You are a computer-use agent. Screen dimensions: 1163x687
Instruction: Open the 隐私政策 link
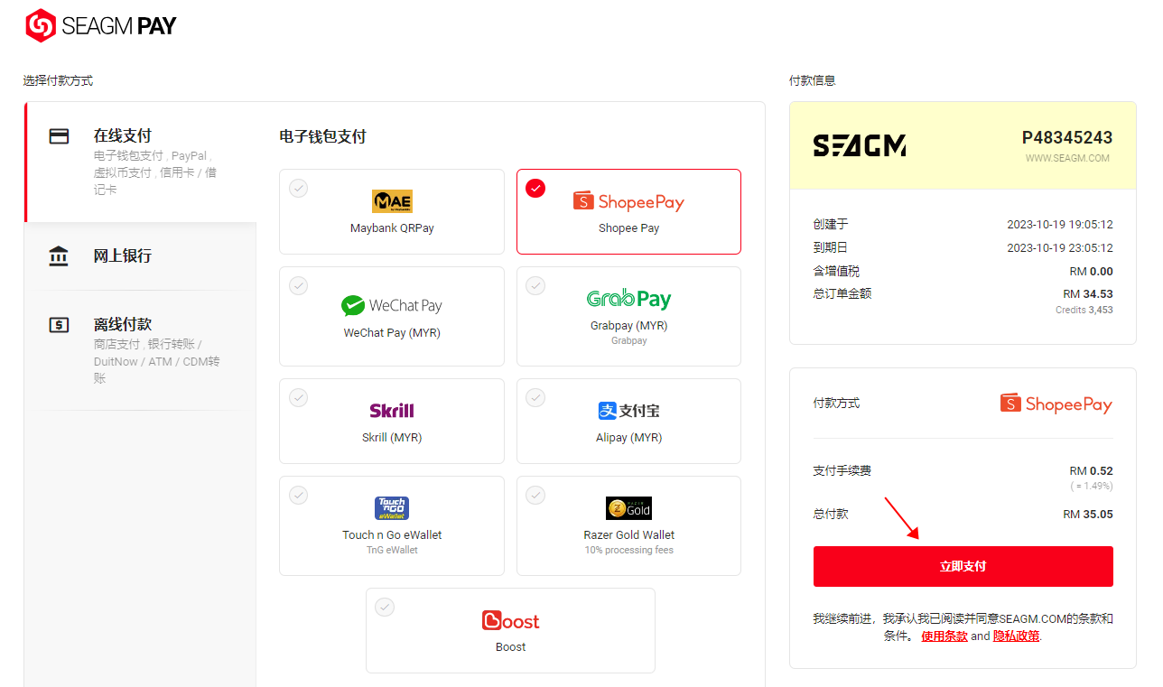click(1017, 636)
